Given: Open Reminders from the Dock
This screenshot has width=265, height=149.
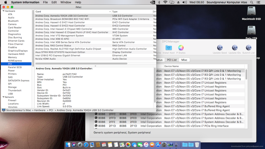Looking at the screenshot, I should (x=116, y=145).
